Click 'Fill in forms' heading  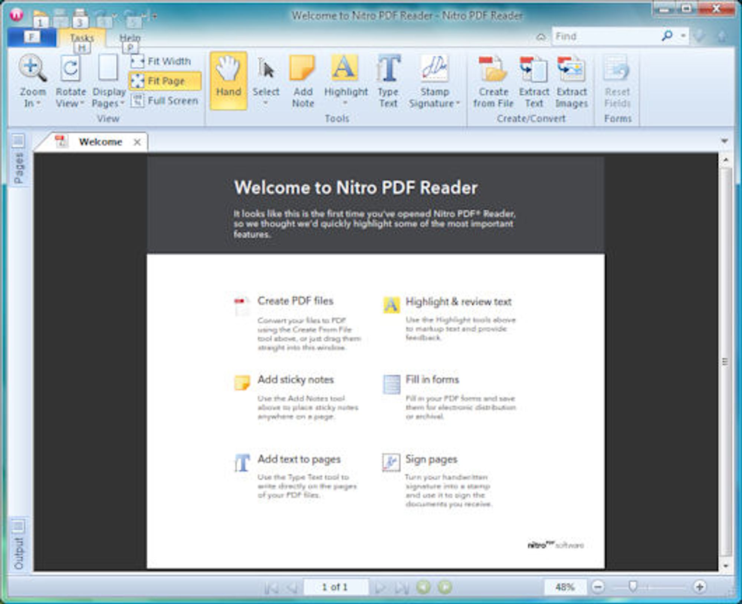[432, 380]
